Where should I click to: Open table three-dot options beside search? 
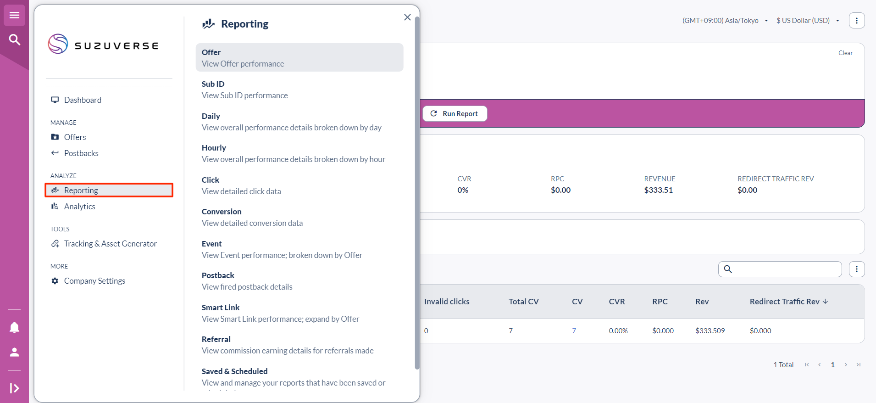pos(856,269)
